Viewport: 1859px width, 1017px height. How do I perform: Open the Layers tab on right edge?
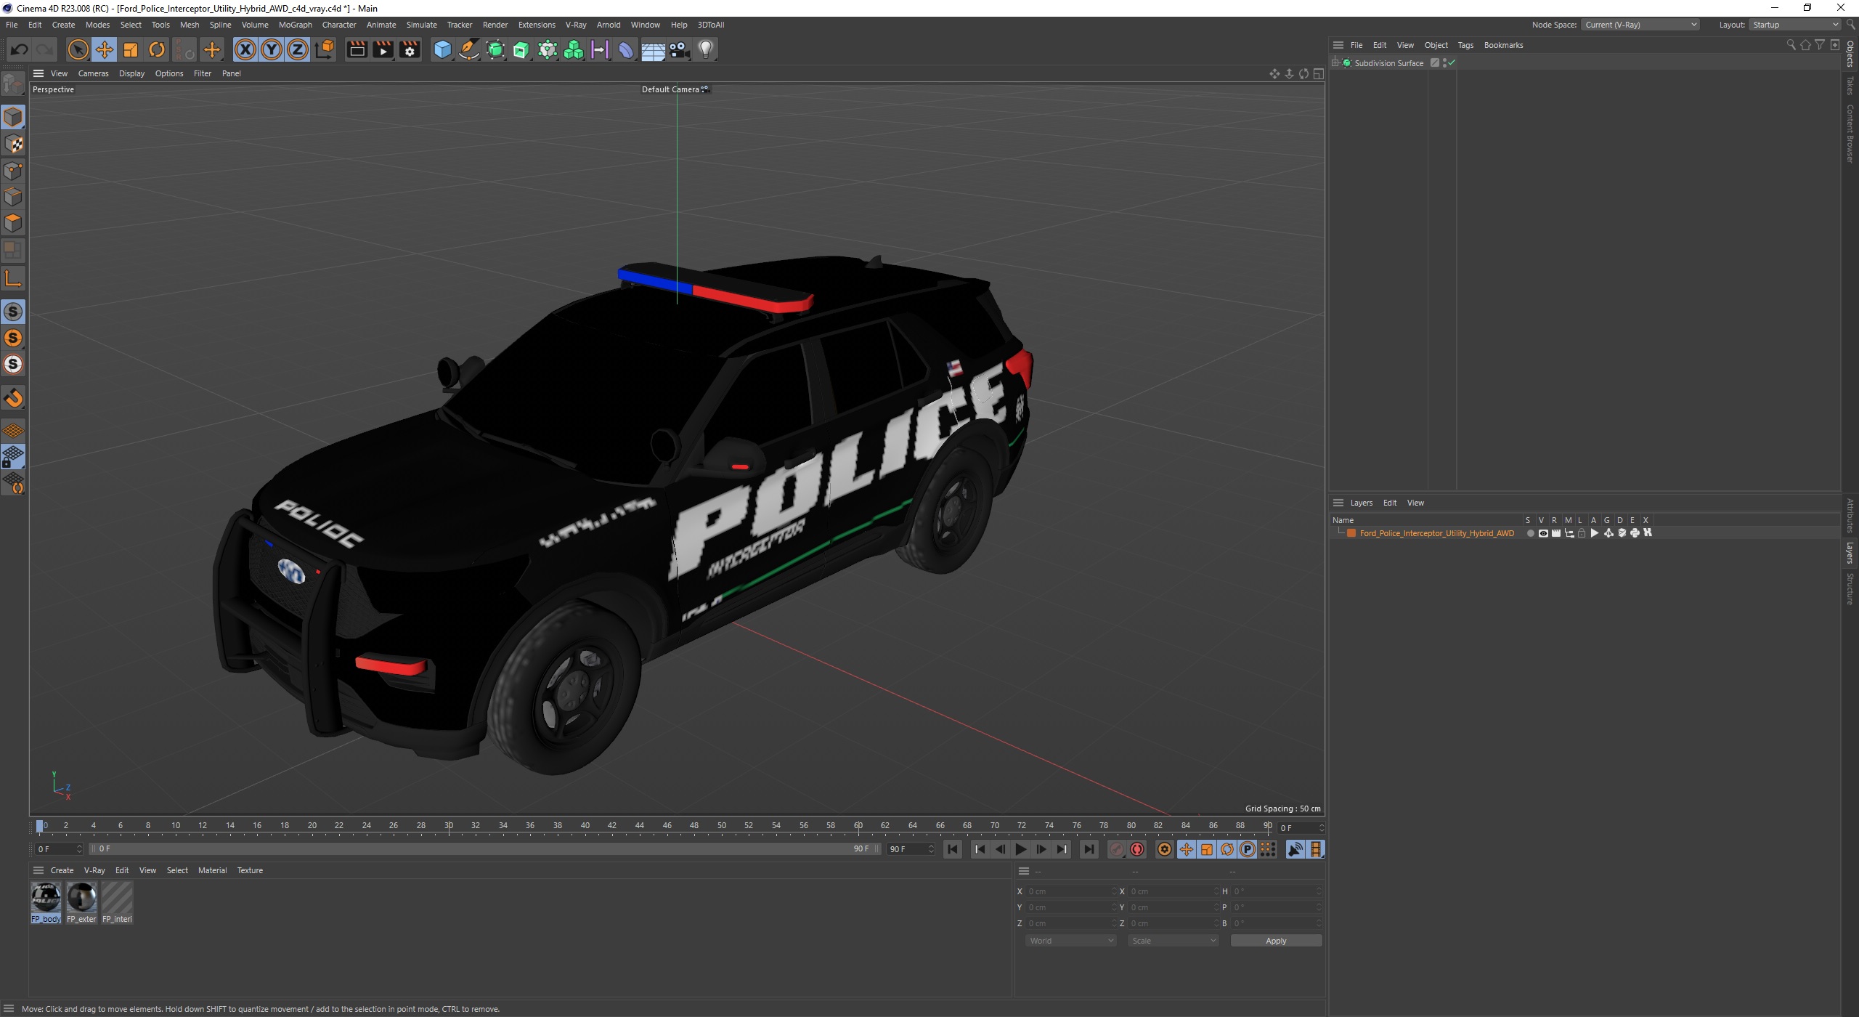click(1850, 552)
